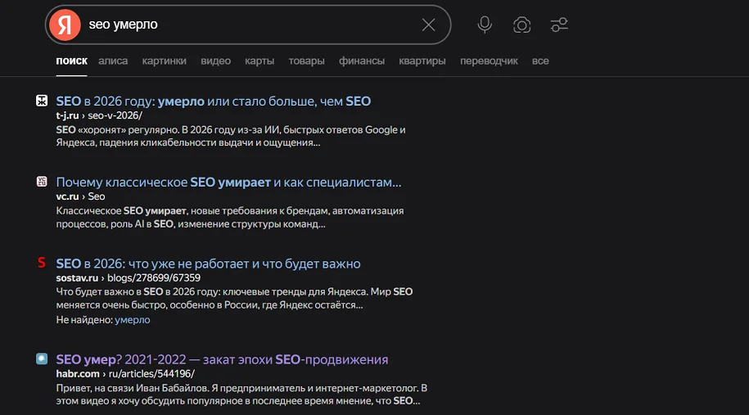The width and height of the screenshot is (749, 415).
Task: Open "SEO в 2026 году: умерло" result
Action: tap(213, 101)
